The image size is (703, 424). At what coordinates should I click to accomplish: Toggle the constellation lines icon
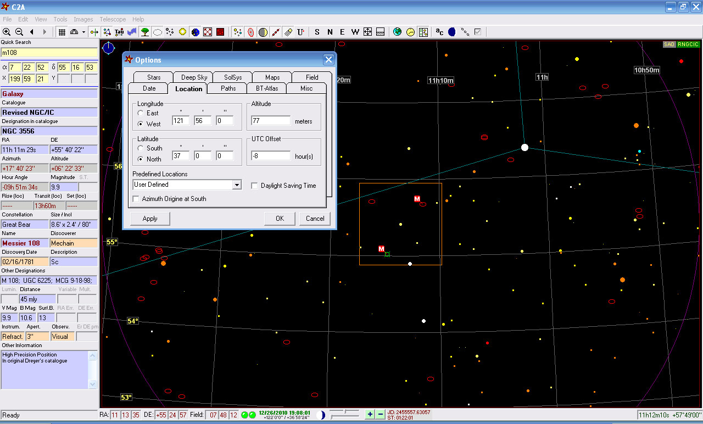107,32
